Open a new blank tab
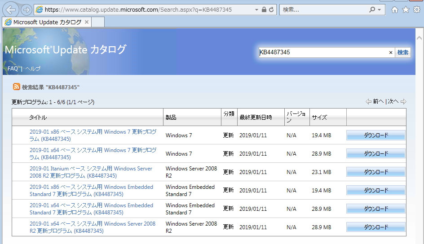Screen dimensions: 424x244 [x=98, y=22]
